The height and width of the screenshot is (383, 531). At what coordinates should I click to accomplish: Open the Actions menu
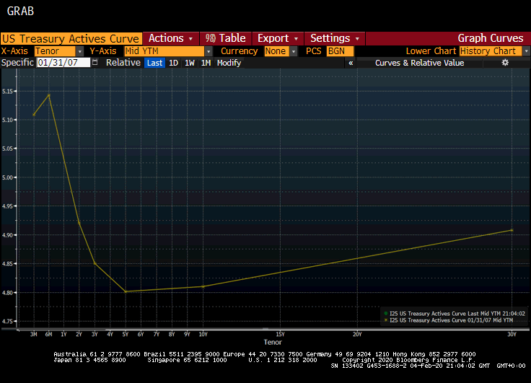tap(171, 38)
